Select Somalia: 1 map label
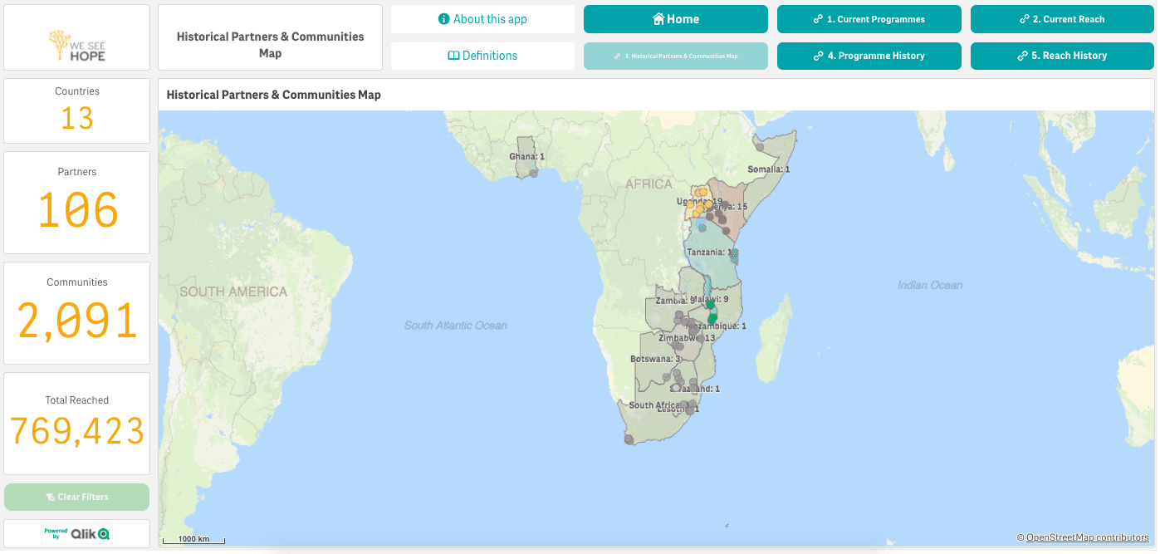 point(769,169)
